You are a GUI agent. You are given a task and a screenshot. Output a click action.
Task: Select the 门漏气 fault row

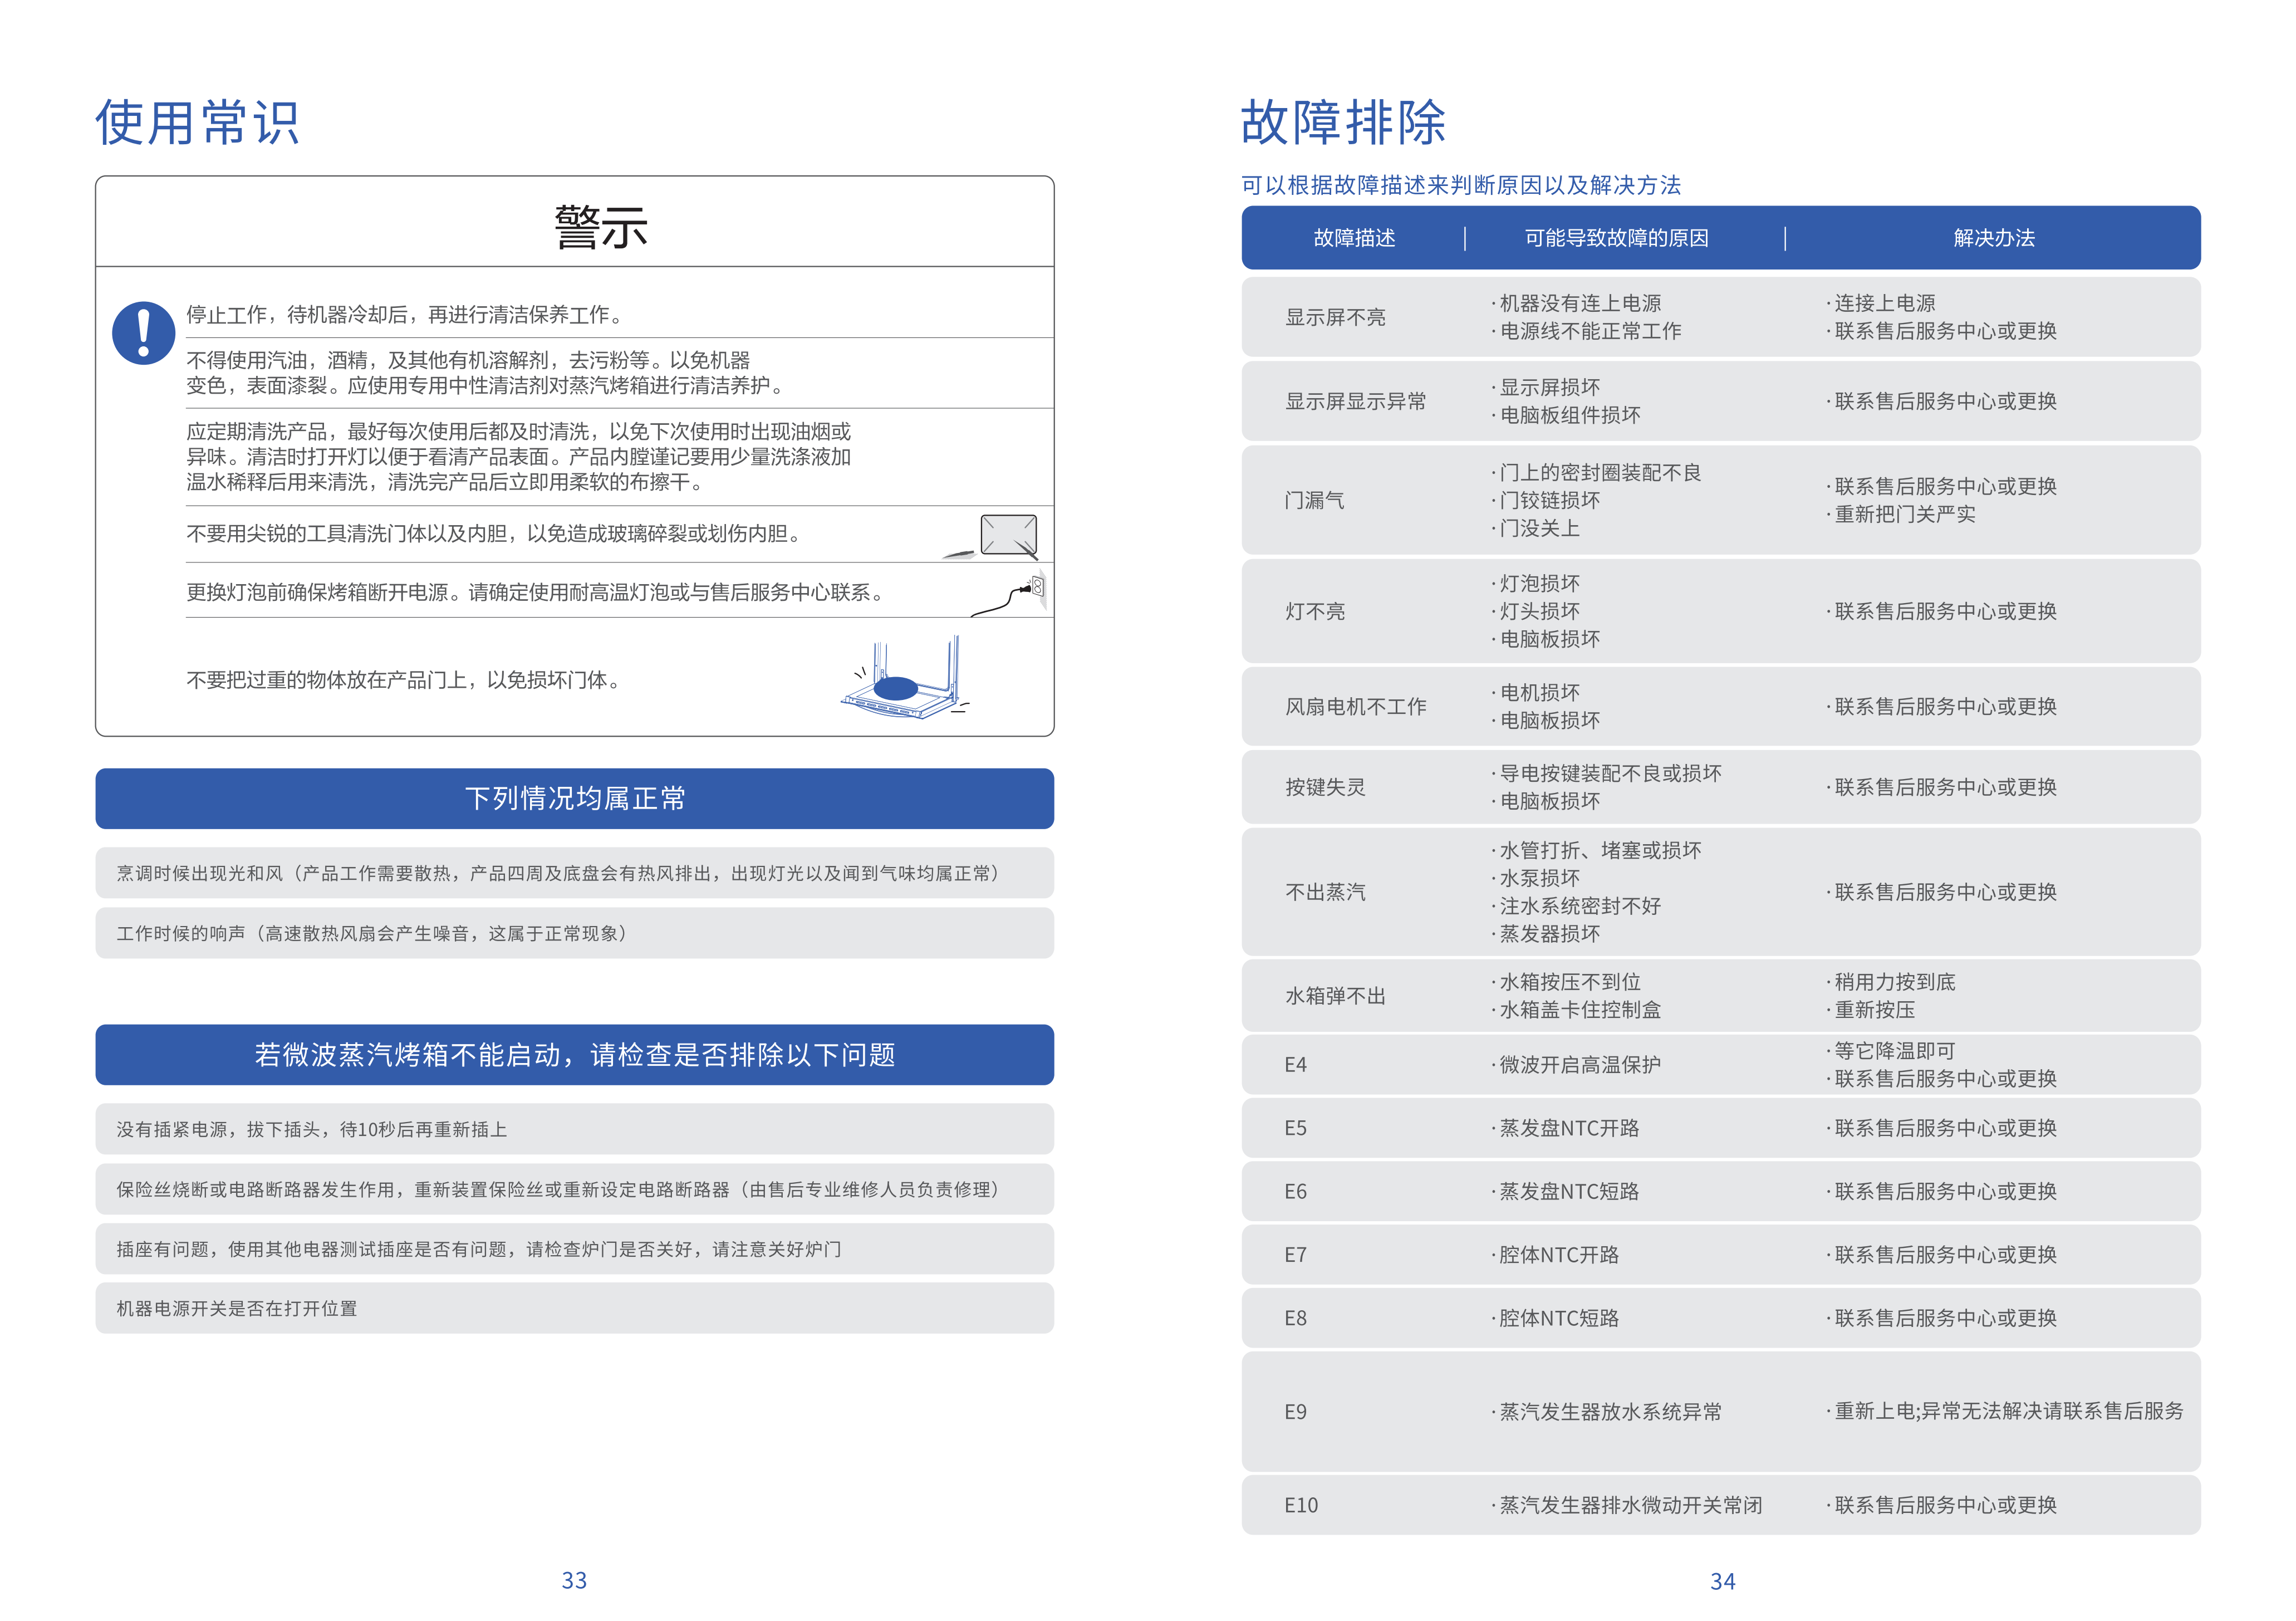1314,500
